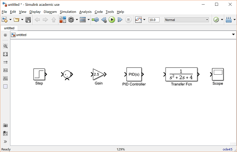
Task: Select the Transfer Fcn block
Action: pos(181,74)
